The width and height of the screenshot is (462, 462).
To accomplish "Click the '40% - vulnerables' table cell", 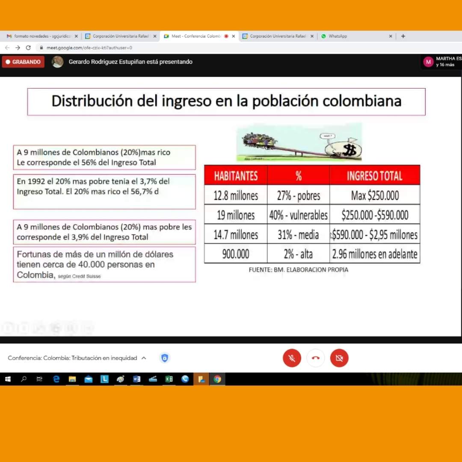I will click(x=299, y=215).
